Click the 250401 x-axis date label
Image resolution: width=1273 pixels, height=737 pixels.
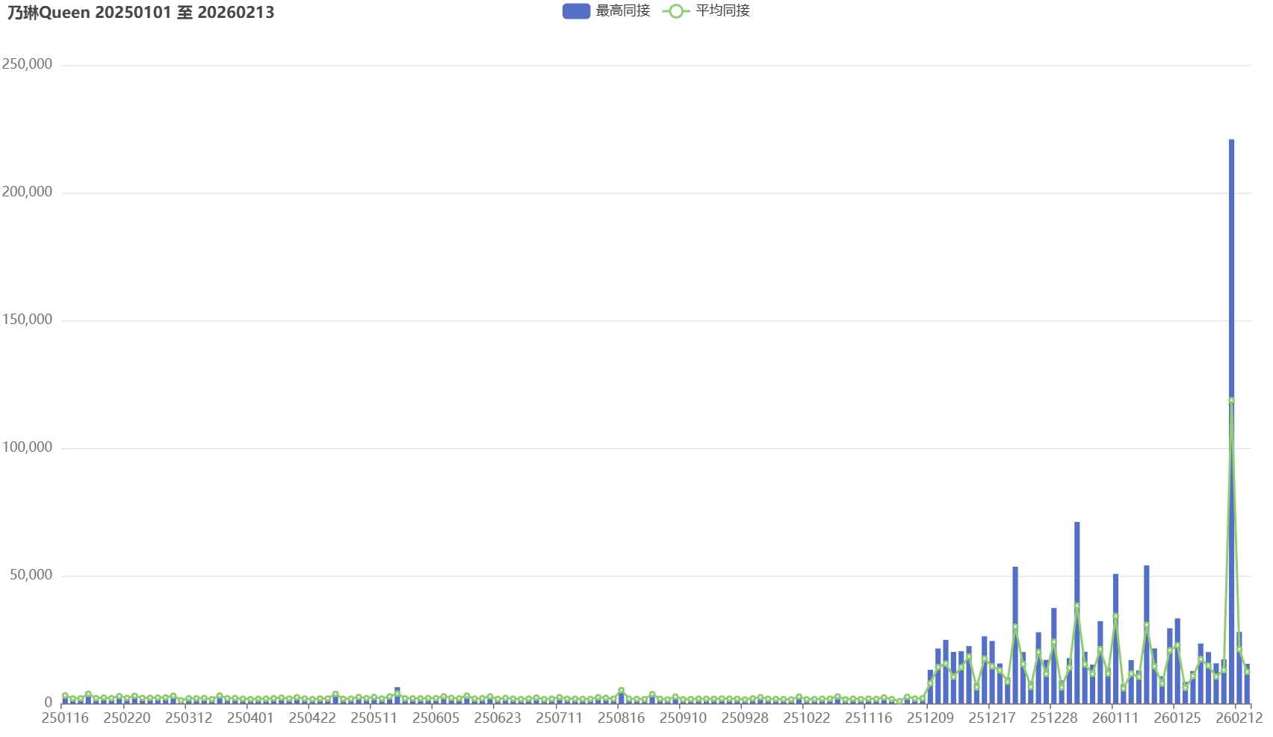(250, 718)
